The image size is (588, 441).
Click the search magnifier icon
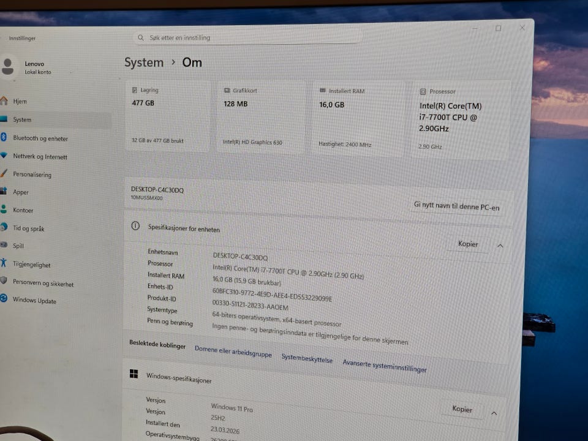pyautogui.click(x=141, y=37)
